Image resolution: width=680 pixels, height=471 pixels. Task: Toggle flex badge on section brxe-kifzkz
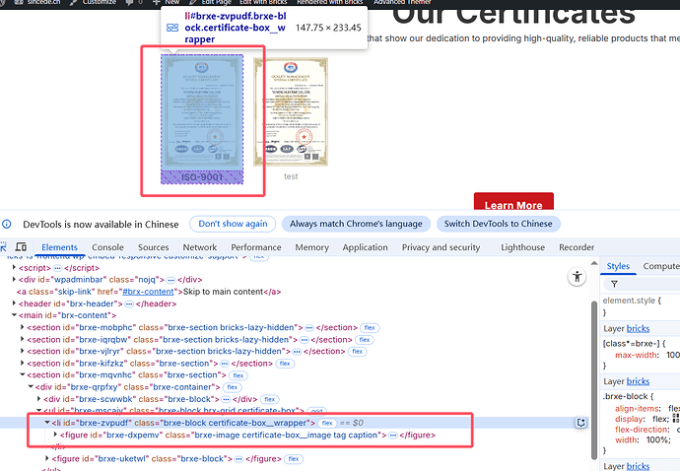pos(285,364)
